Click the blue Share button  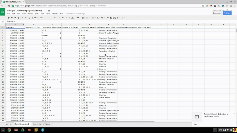point(227,13)
